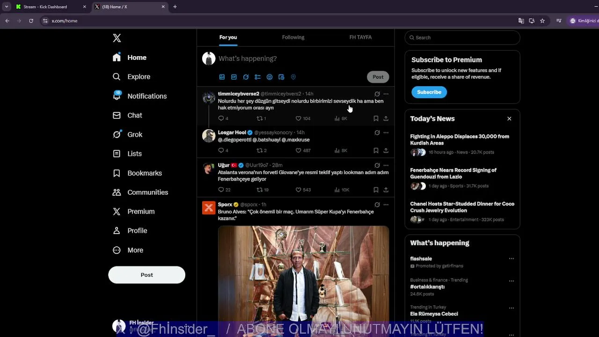This screenshot has width=599, height=337.
Task: Switch to the For you tab
Action: 228,37
